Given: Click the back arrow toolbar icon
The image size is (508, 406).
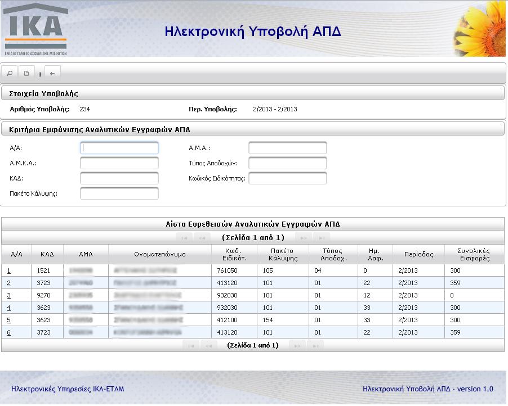Looking at the screenshot, I should (x=52, y=74).
